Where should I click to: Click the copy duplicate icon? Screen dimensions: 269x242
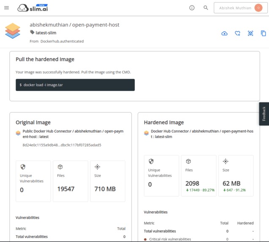coord(264,33)
